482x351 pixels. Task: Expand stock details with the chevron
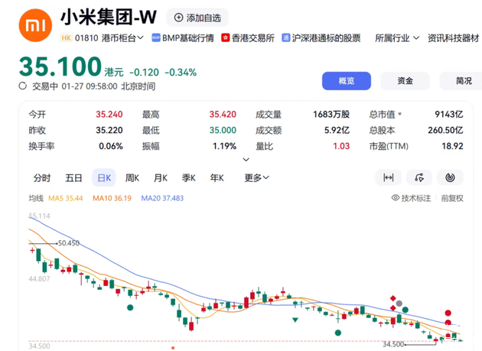(x=246, y=159)
